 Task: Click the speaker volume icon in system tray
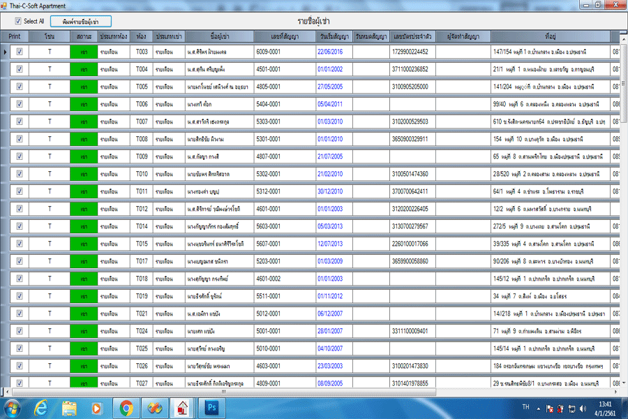click(x=582, y=408)
